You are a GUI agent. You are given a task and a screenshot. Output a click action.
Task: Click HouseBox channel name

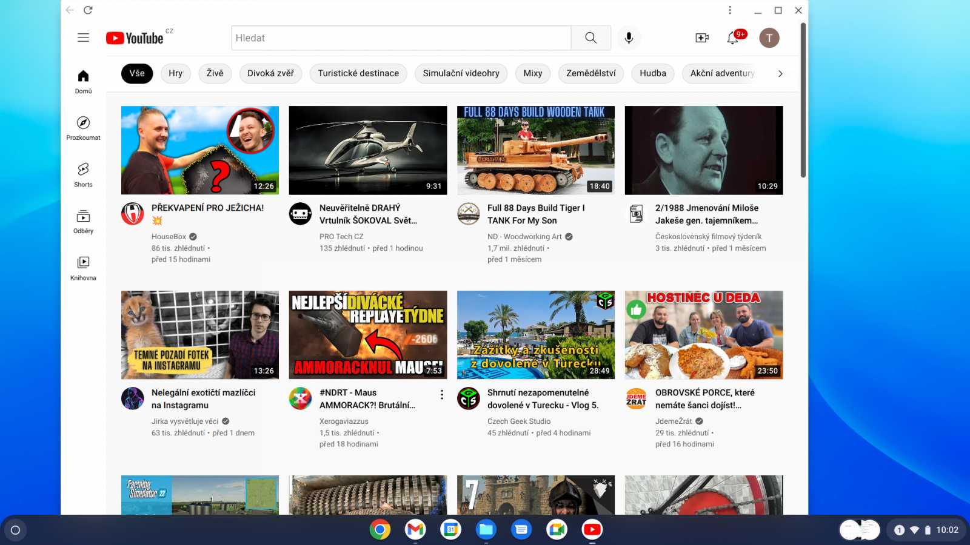click(x=169, y=237)
